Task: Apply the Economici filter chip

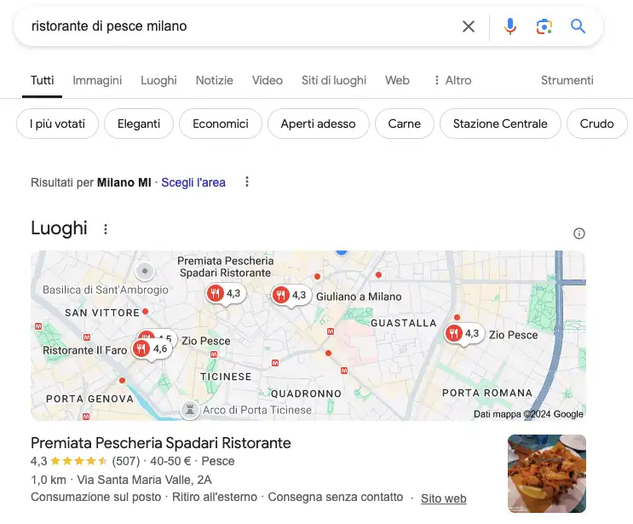Action: click(x=221, y=124)
